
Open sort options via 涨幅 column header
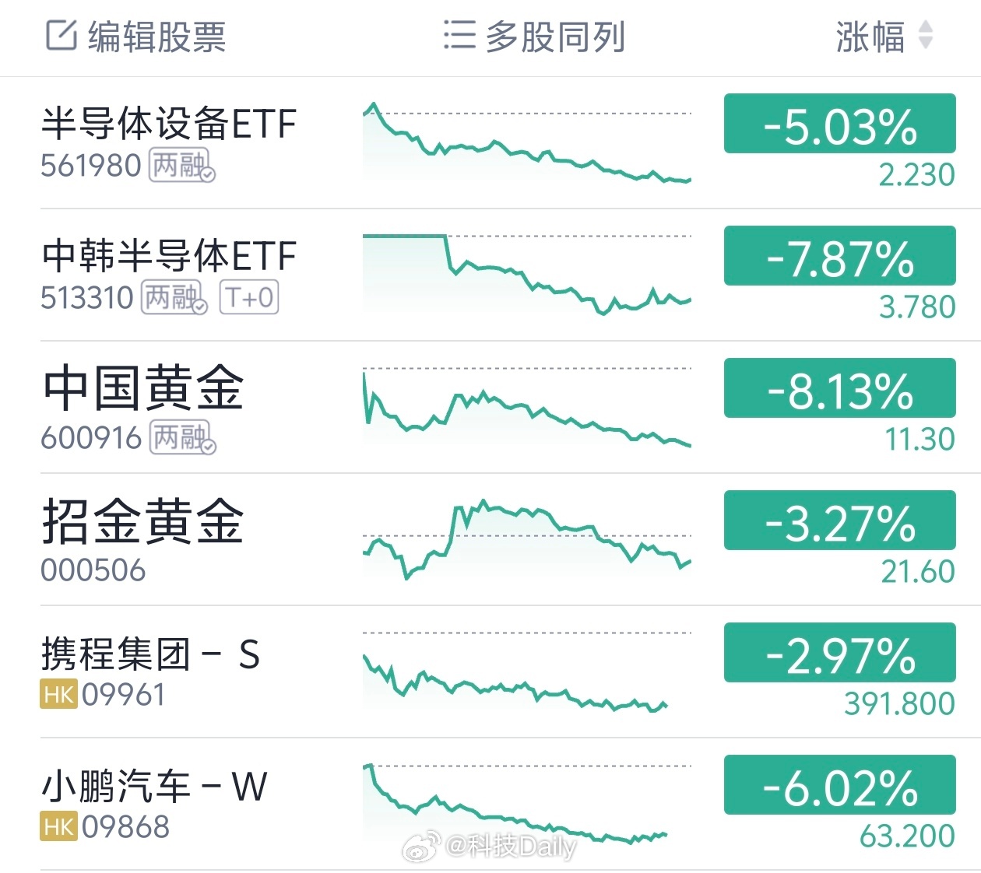(870, 36)
